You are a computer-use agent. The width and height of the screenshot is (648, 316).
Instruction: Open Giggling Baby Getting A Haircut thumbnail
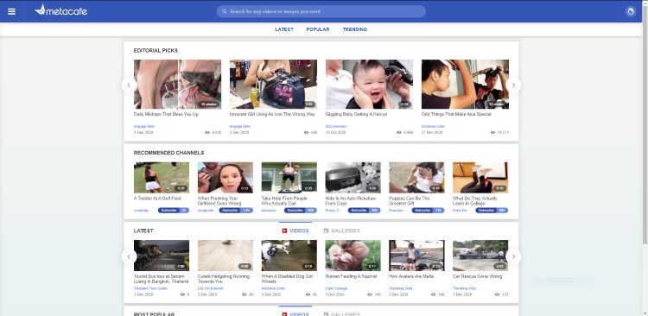(x=369, y=85)
